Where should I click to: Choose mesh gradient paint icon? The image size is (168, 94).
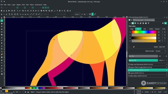(x=141, y=23)
